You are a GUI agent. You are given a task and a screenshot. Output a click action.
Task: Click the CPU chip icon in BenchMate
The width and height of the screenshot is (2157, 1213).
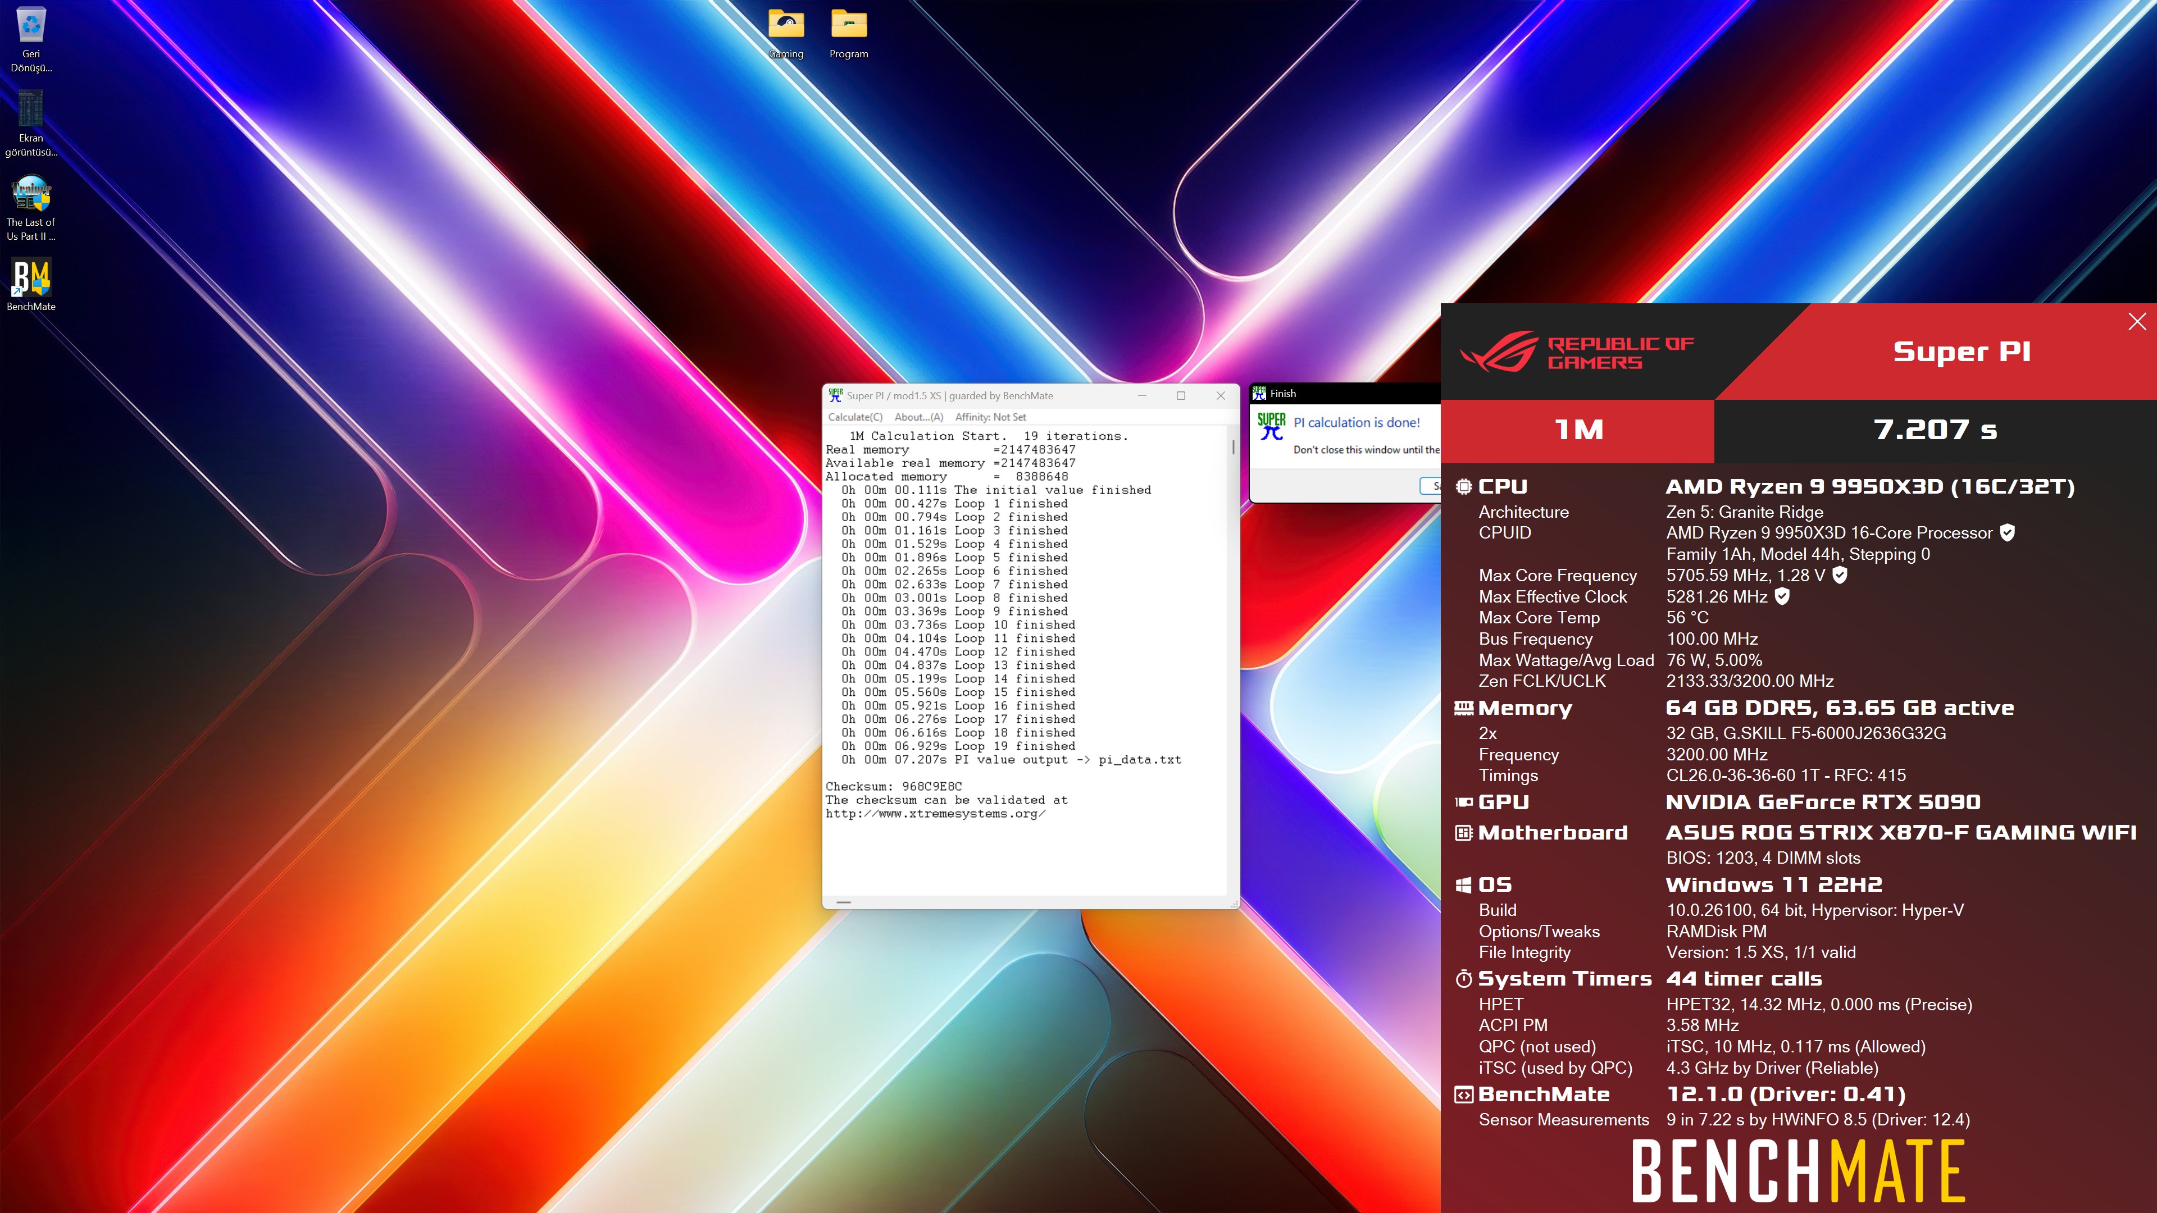tap(1463, 486)
